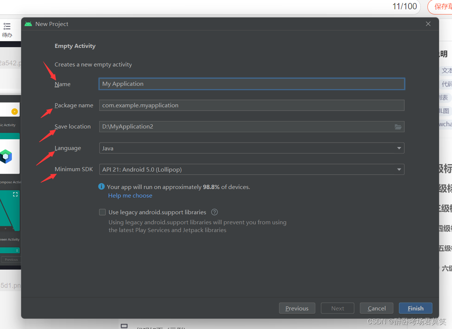The width and height of the screenshot is (452, 329).
Task: Click the 11/100 character counter in the background
Action: [404, 6]
